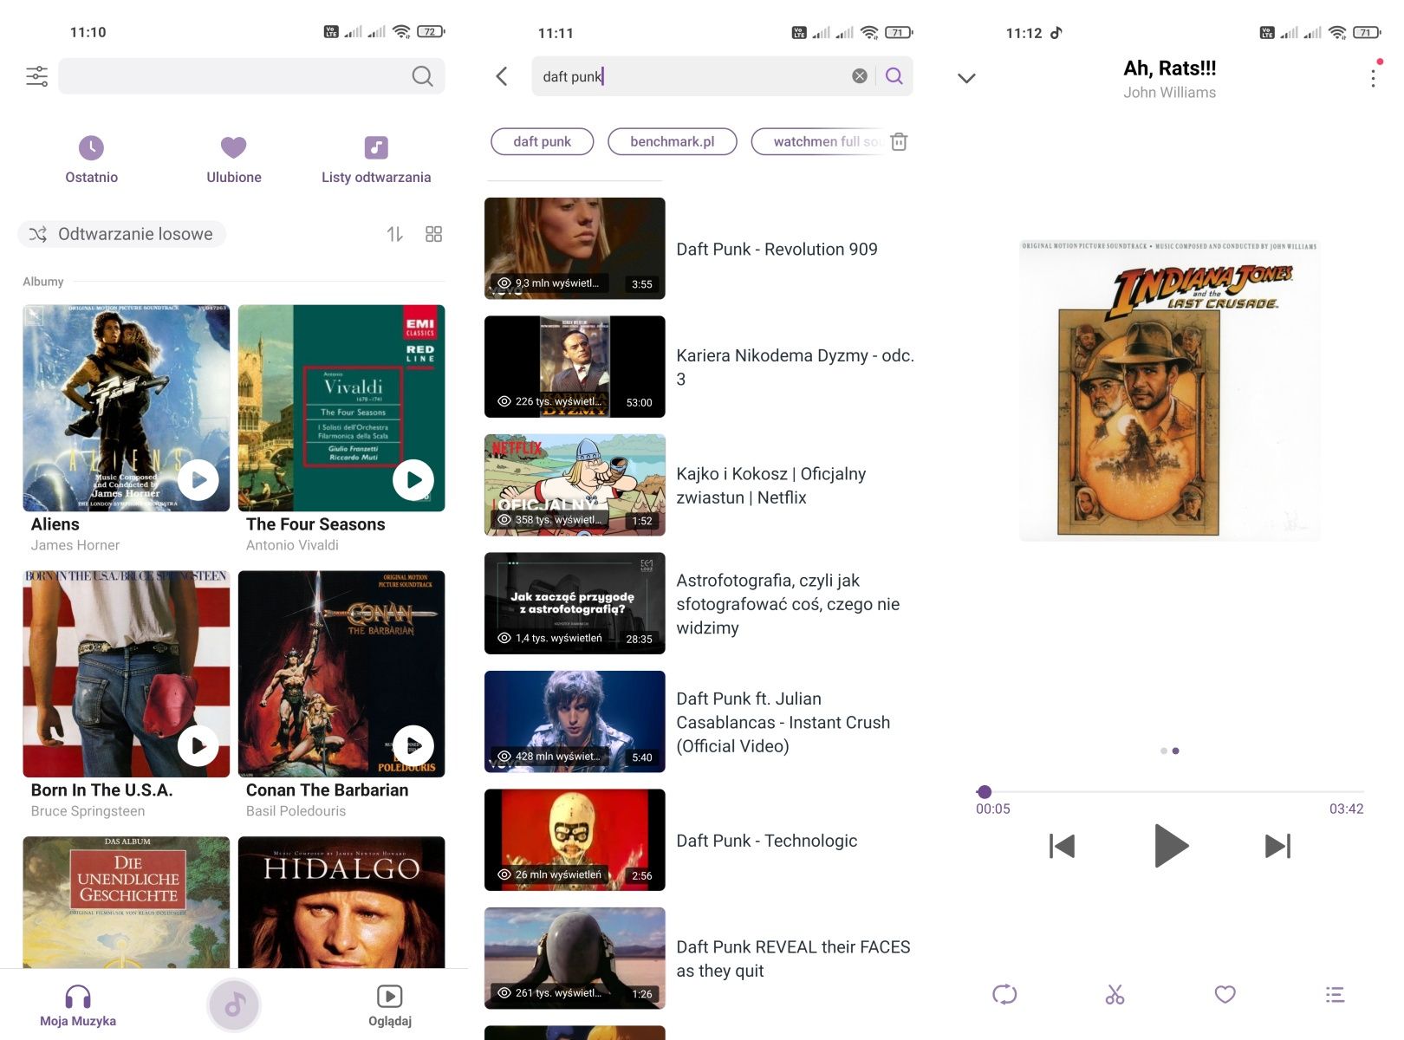This screenshot has height=1040, width=1404.
Task: Collapse the player with the down chevron
Action: (x=967, y=78)
